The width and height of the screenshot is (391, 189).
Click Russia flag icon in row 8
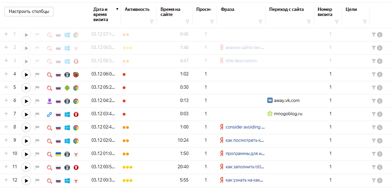click(58, 128)
